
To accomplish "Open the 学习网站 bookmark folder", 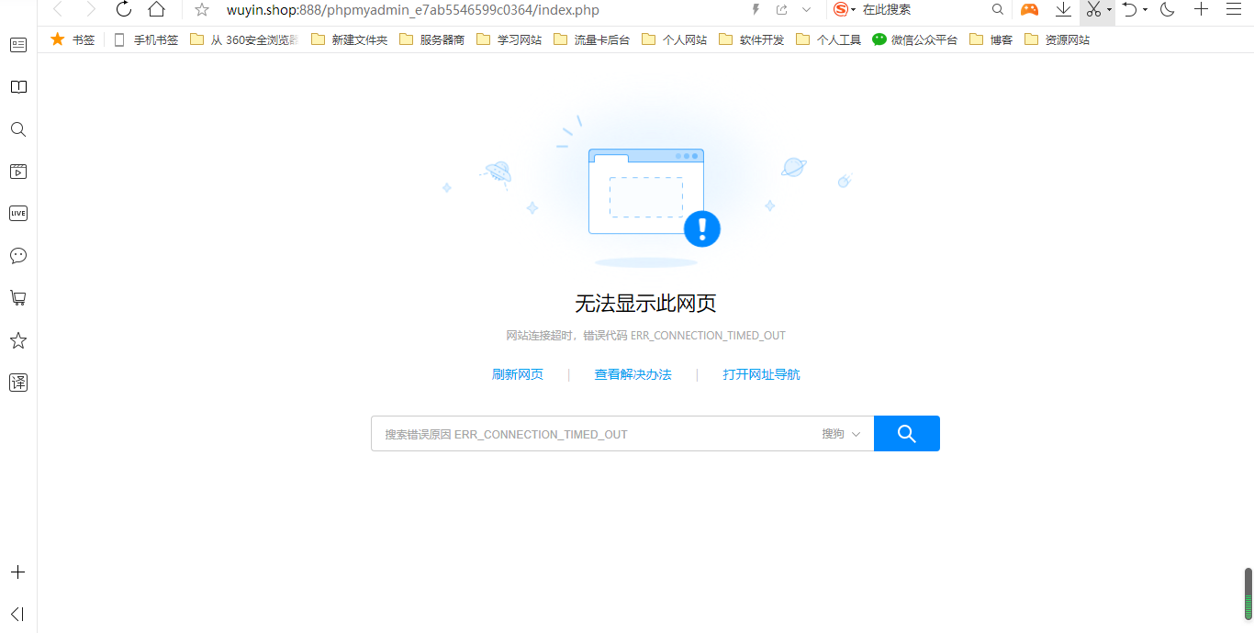I will click(x=509, y=39).
